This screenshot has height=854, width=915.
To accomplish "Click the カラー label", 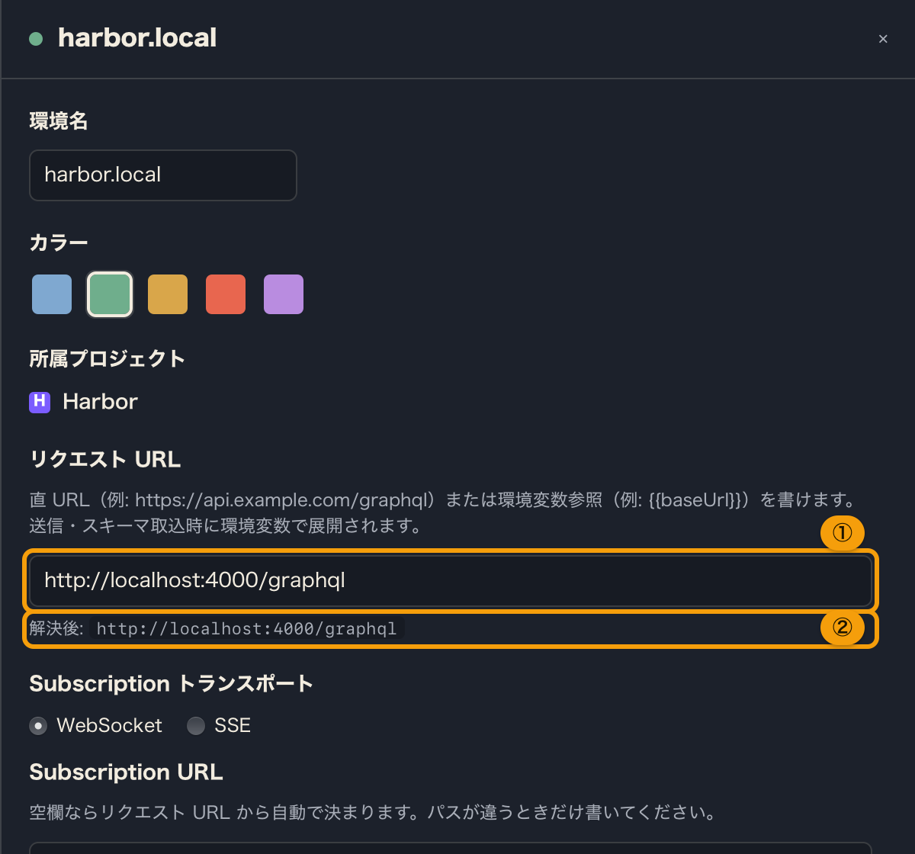I will pyautogui.click(x=59, y=243).
